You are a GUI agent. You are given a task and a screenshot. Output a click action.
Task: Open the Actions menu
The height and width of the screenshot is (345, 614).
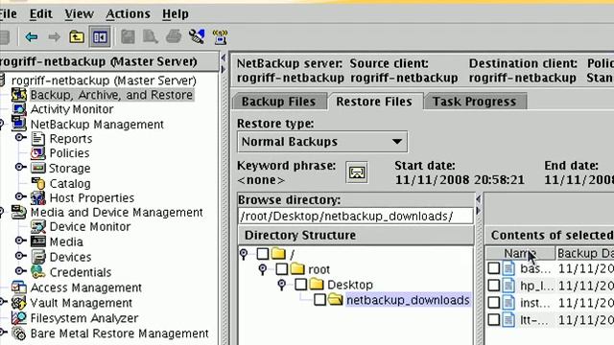click(128, 14)
